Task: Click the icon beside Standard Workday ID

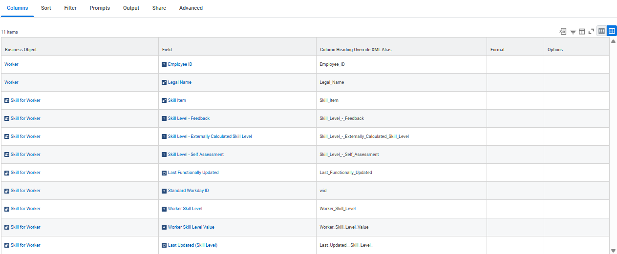Action: click(x=164, y=191)
